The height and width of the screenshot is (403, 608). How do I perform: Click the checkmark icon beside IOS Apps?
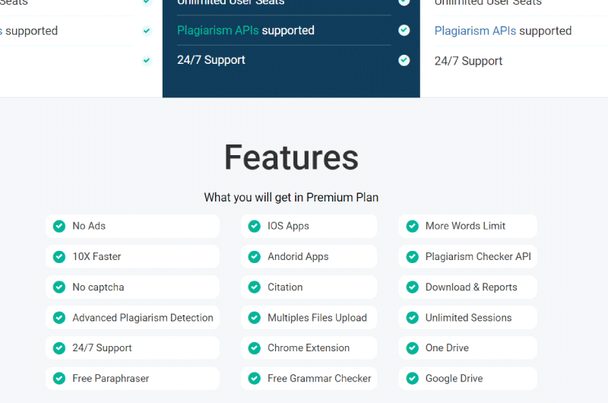click(x=255, y=226)
